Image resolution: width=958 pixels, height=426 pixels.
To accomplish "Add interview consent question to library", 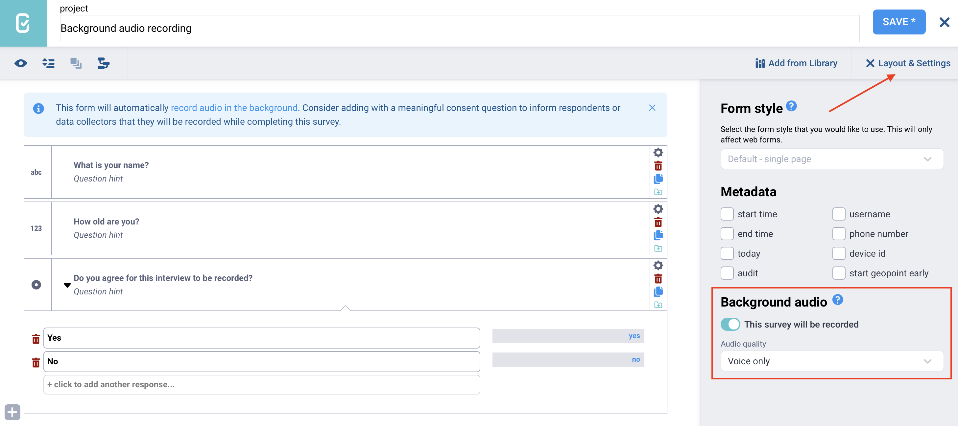I will pos(658,305).
